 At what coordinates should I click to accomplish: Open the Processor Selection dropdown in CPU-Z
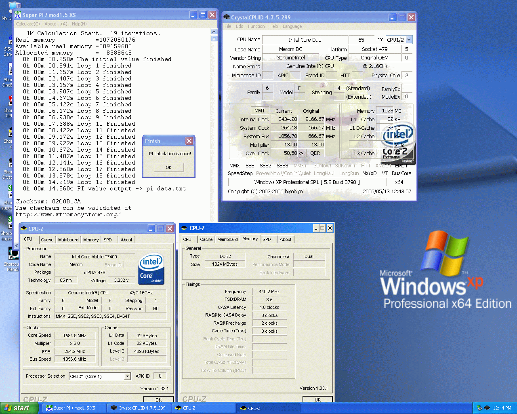tap(127, 376)
